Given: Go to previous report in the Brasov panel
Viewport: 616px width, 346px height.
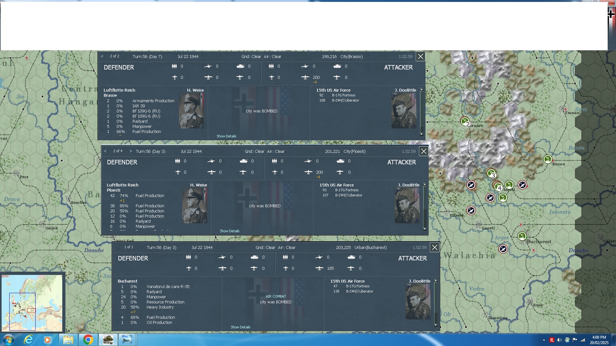Looking at the screenshot, I should pyautogui.click(x=102, y=56).
